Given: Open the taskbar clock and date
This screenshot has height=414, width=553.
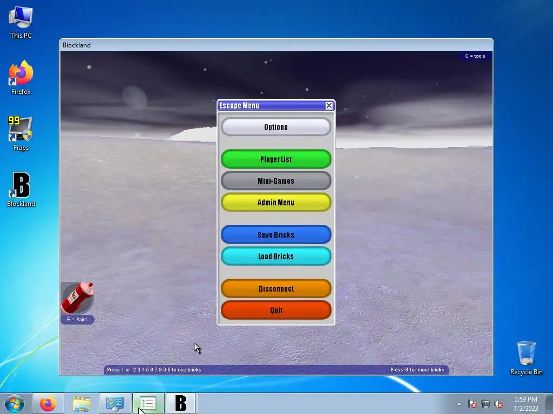Looking at the screenshot, I should [525, 404].
